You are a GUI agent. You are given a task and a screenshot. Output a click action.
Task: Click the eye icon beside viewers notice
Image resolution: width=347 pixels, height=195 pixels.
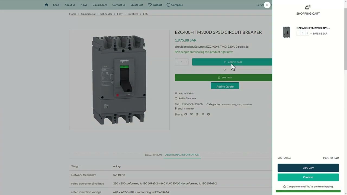(176, 52)
